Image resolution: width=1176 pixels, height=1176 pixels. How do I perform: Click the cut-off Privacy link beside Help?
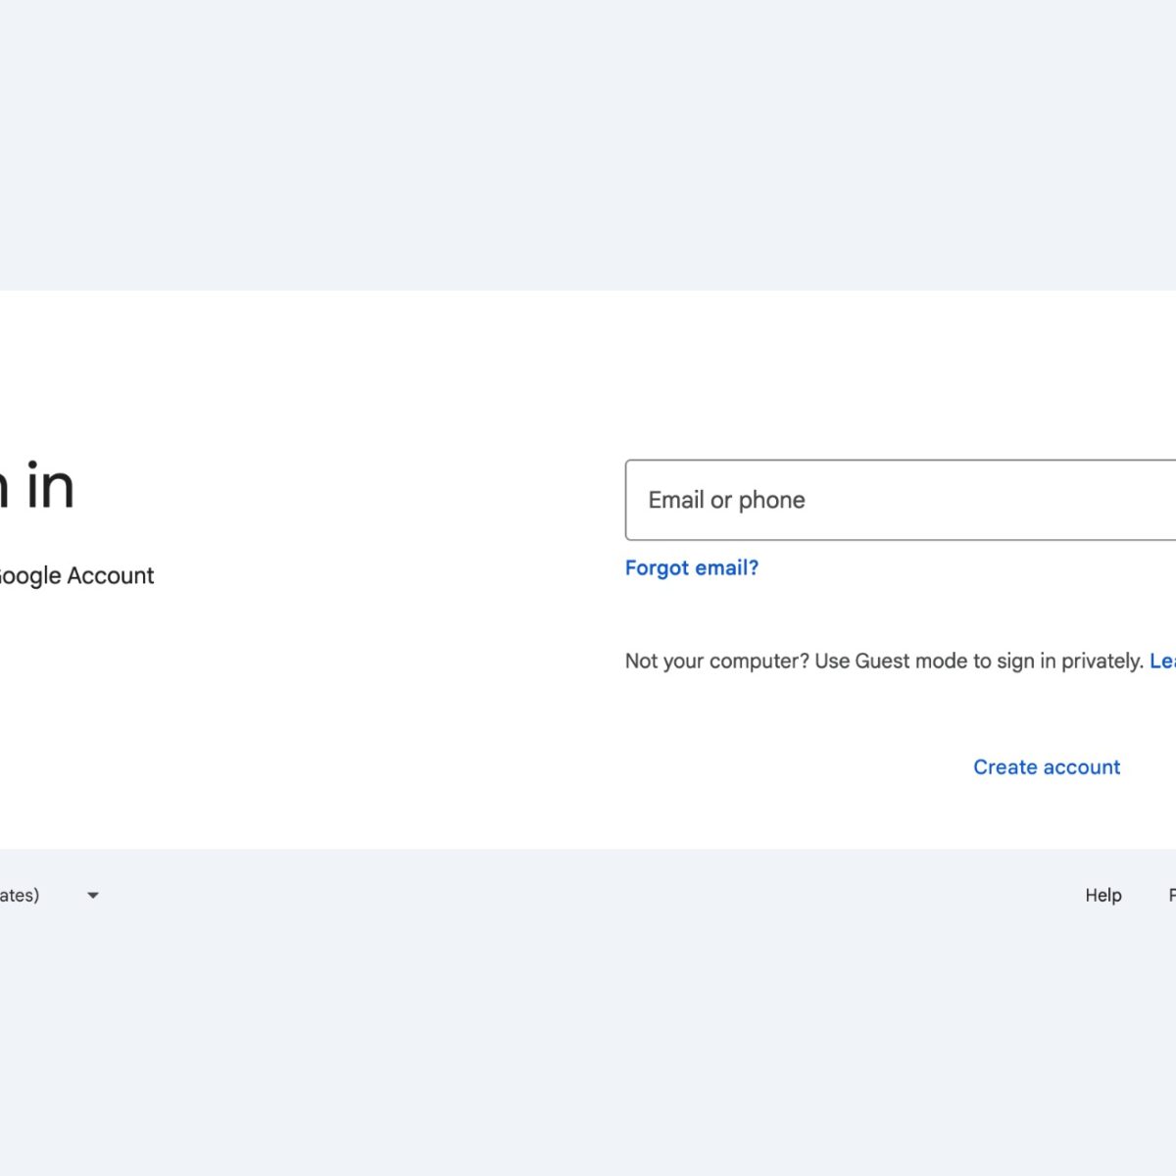[1172, 895]
